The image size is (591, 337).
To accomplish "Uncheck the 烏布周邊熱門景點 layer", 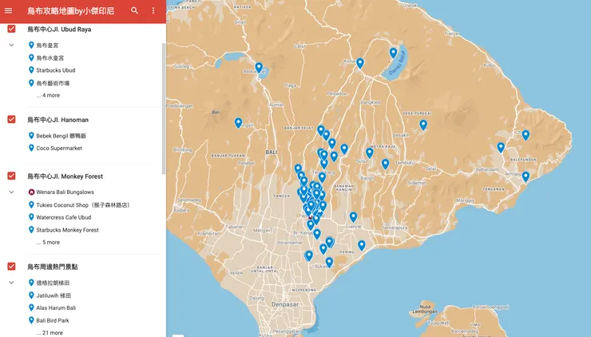I will (12, 267).
